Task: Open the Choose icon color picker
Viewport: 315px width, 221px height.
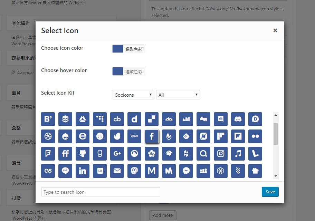Action: pyautogui.click(x=128, y=49)
